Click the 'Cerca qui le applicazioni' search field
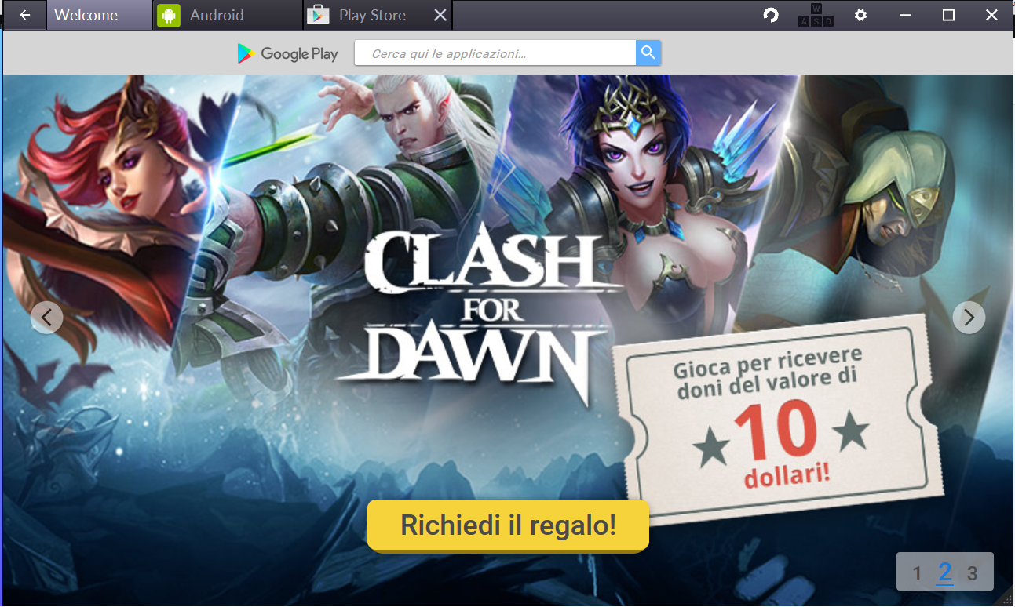The image size is (1015, 607). pos(495,53)
